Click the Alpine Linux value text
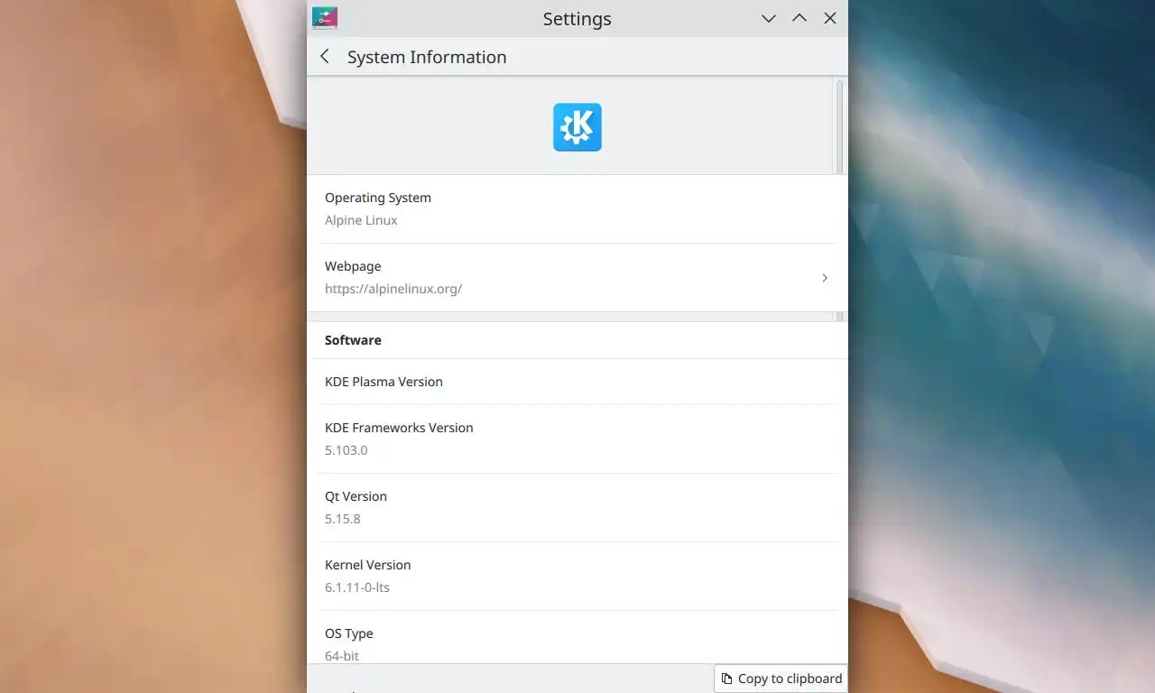 [x=361, y=220]
